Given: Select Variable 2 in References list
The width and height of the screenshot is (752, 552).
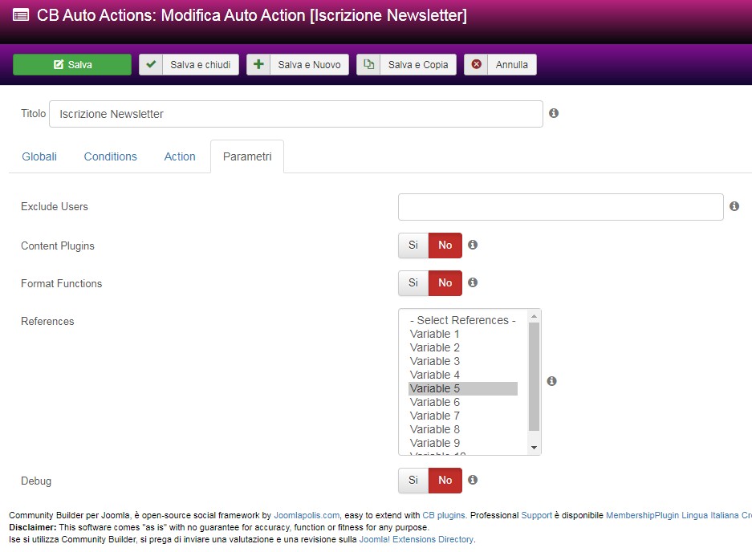Looking at the screenshot, I should pyautogui.click(x=463, y=347).
